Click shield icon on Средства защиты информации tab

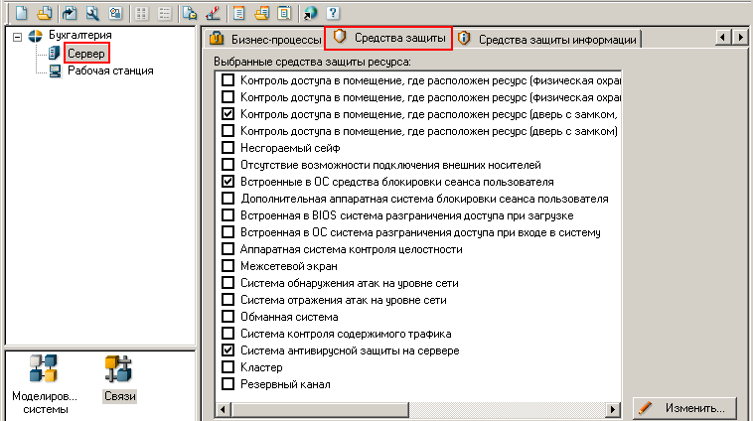click(464, 39)
